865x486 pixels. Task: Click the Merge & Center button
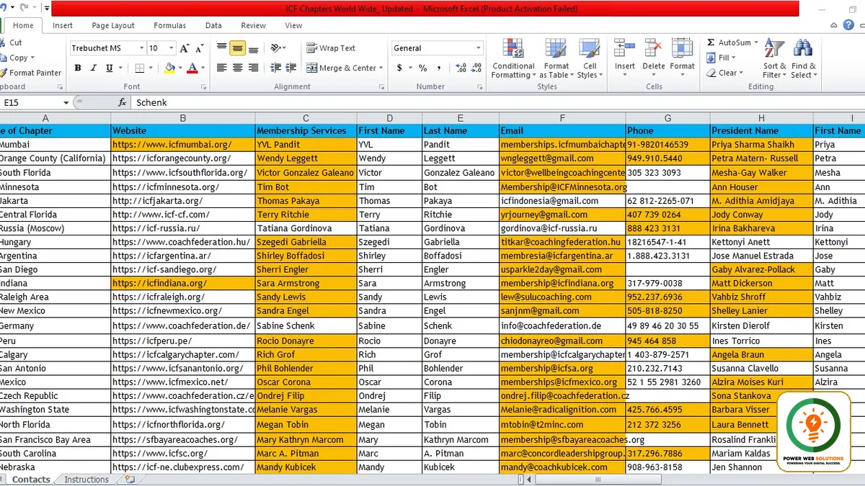(341, 68)
